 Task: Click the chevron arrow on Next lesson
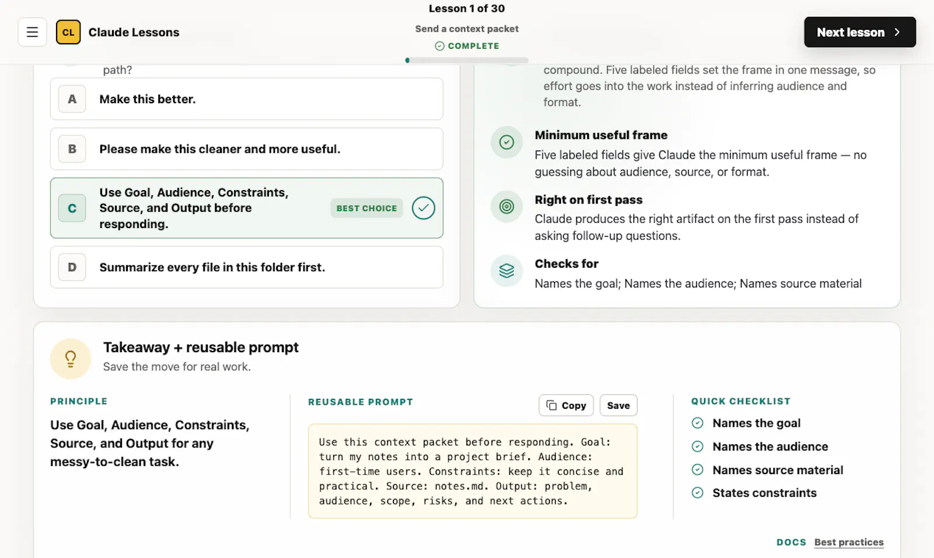pyautogui.click(x=897, y=32)
